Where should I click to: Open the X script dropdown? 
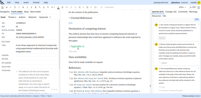(53, 7)
